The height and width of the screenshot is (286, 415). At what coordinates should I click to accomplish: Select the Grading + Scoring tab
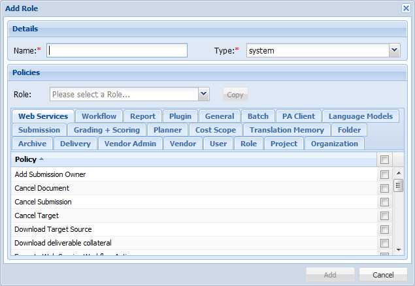[107, 130]
